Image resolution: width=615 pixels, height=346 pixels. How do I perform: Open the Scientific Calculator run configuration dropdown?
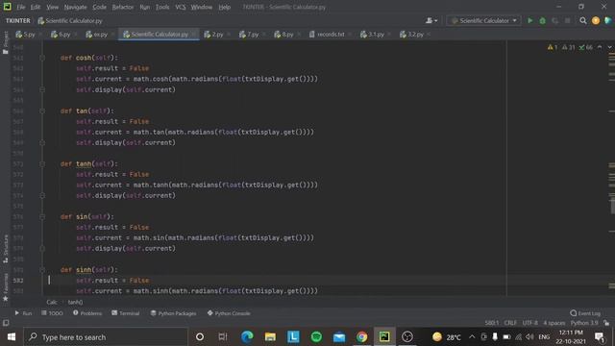coord(483,20)
